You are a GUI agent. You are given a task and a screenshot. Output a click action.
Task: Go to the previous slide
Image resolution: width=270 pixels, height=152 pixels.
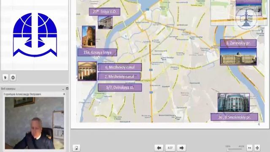(159, 148)
